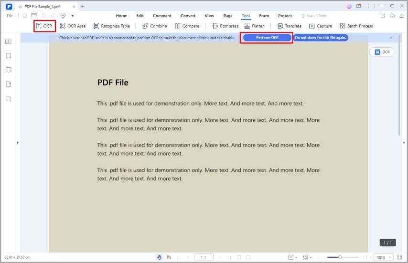Open the page display layout dropdown
The height and width of the screenshot is (263, 408).
(x=307, y=257)
